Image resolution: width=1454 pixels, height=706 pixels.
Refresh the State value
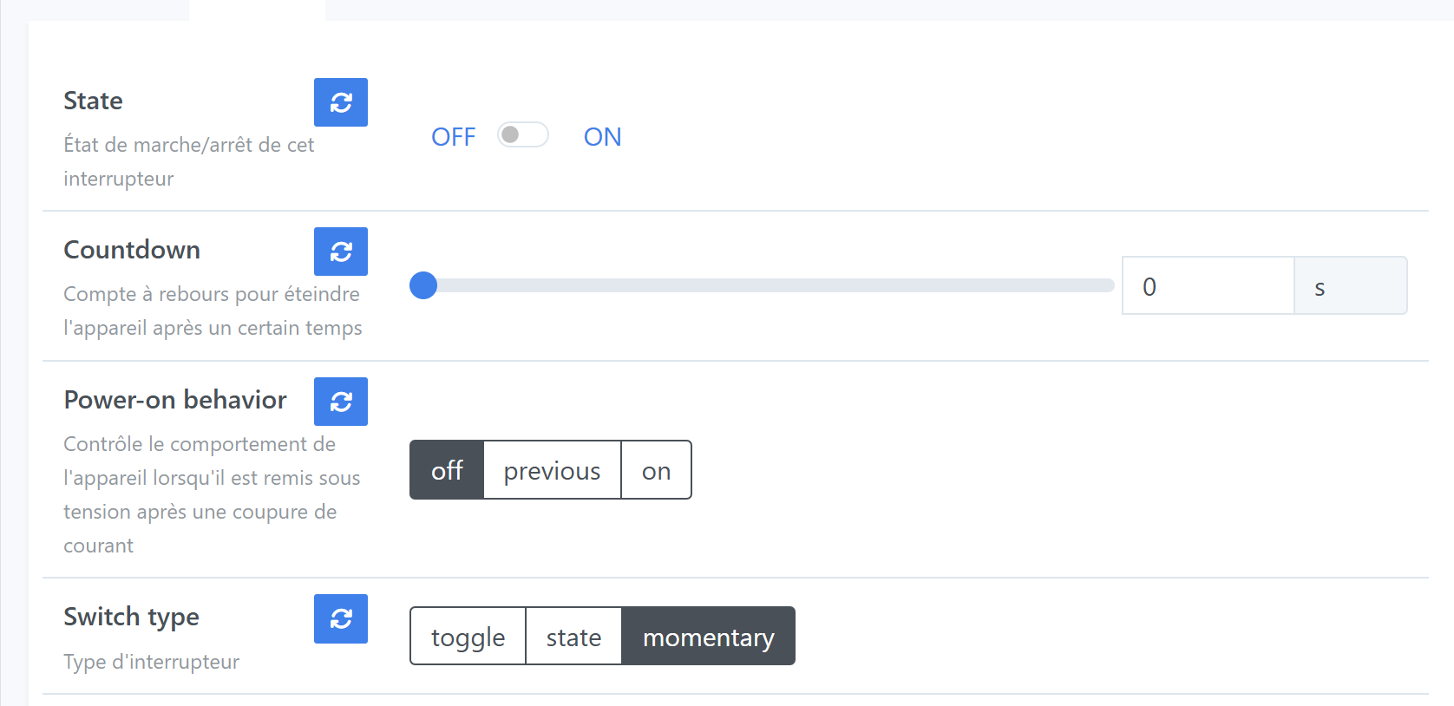(x=341, y=102)
